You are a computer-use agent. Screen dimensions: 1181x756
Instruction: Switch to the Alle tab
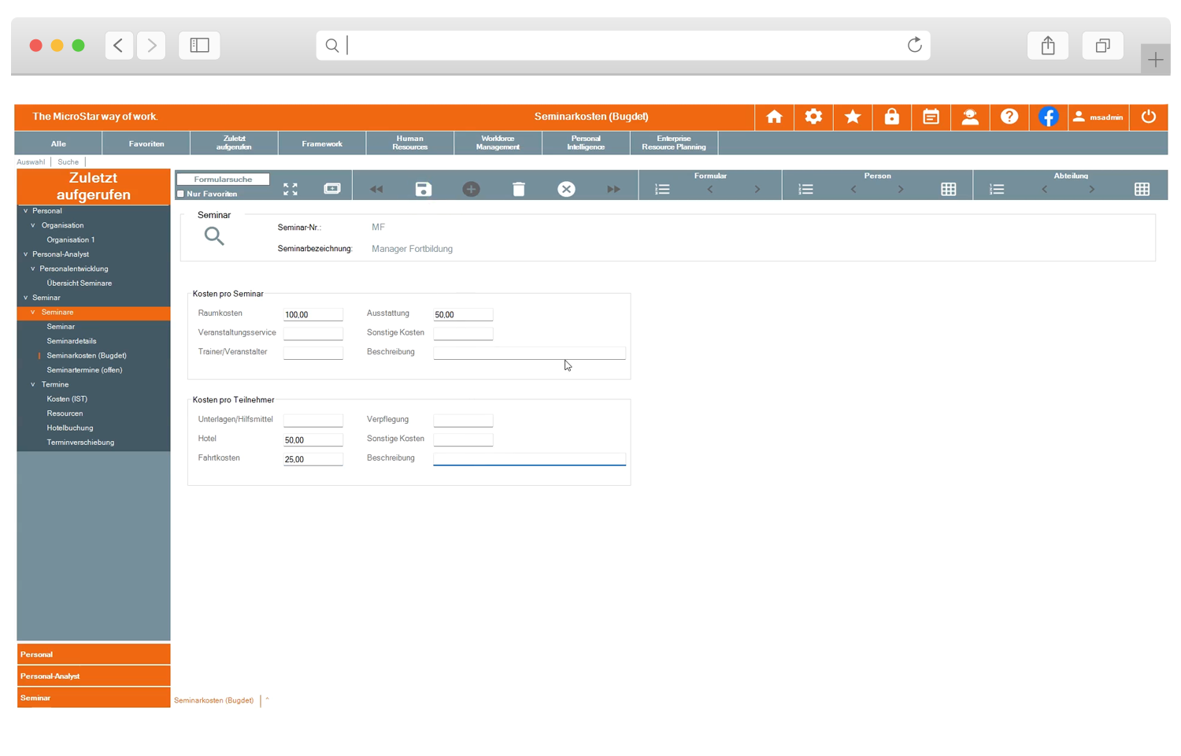[x=58, y=144]
